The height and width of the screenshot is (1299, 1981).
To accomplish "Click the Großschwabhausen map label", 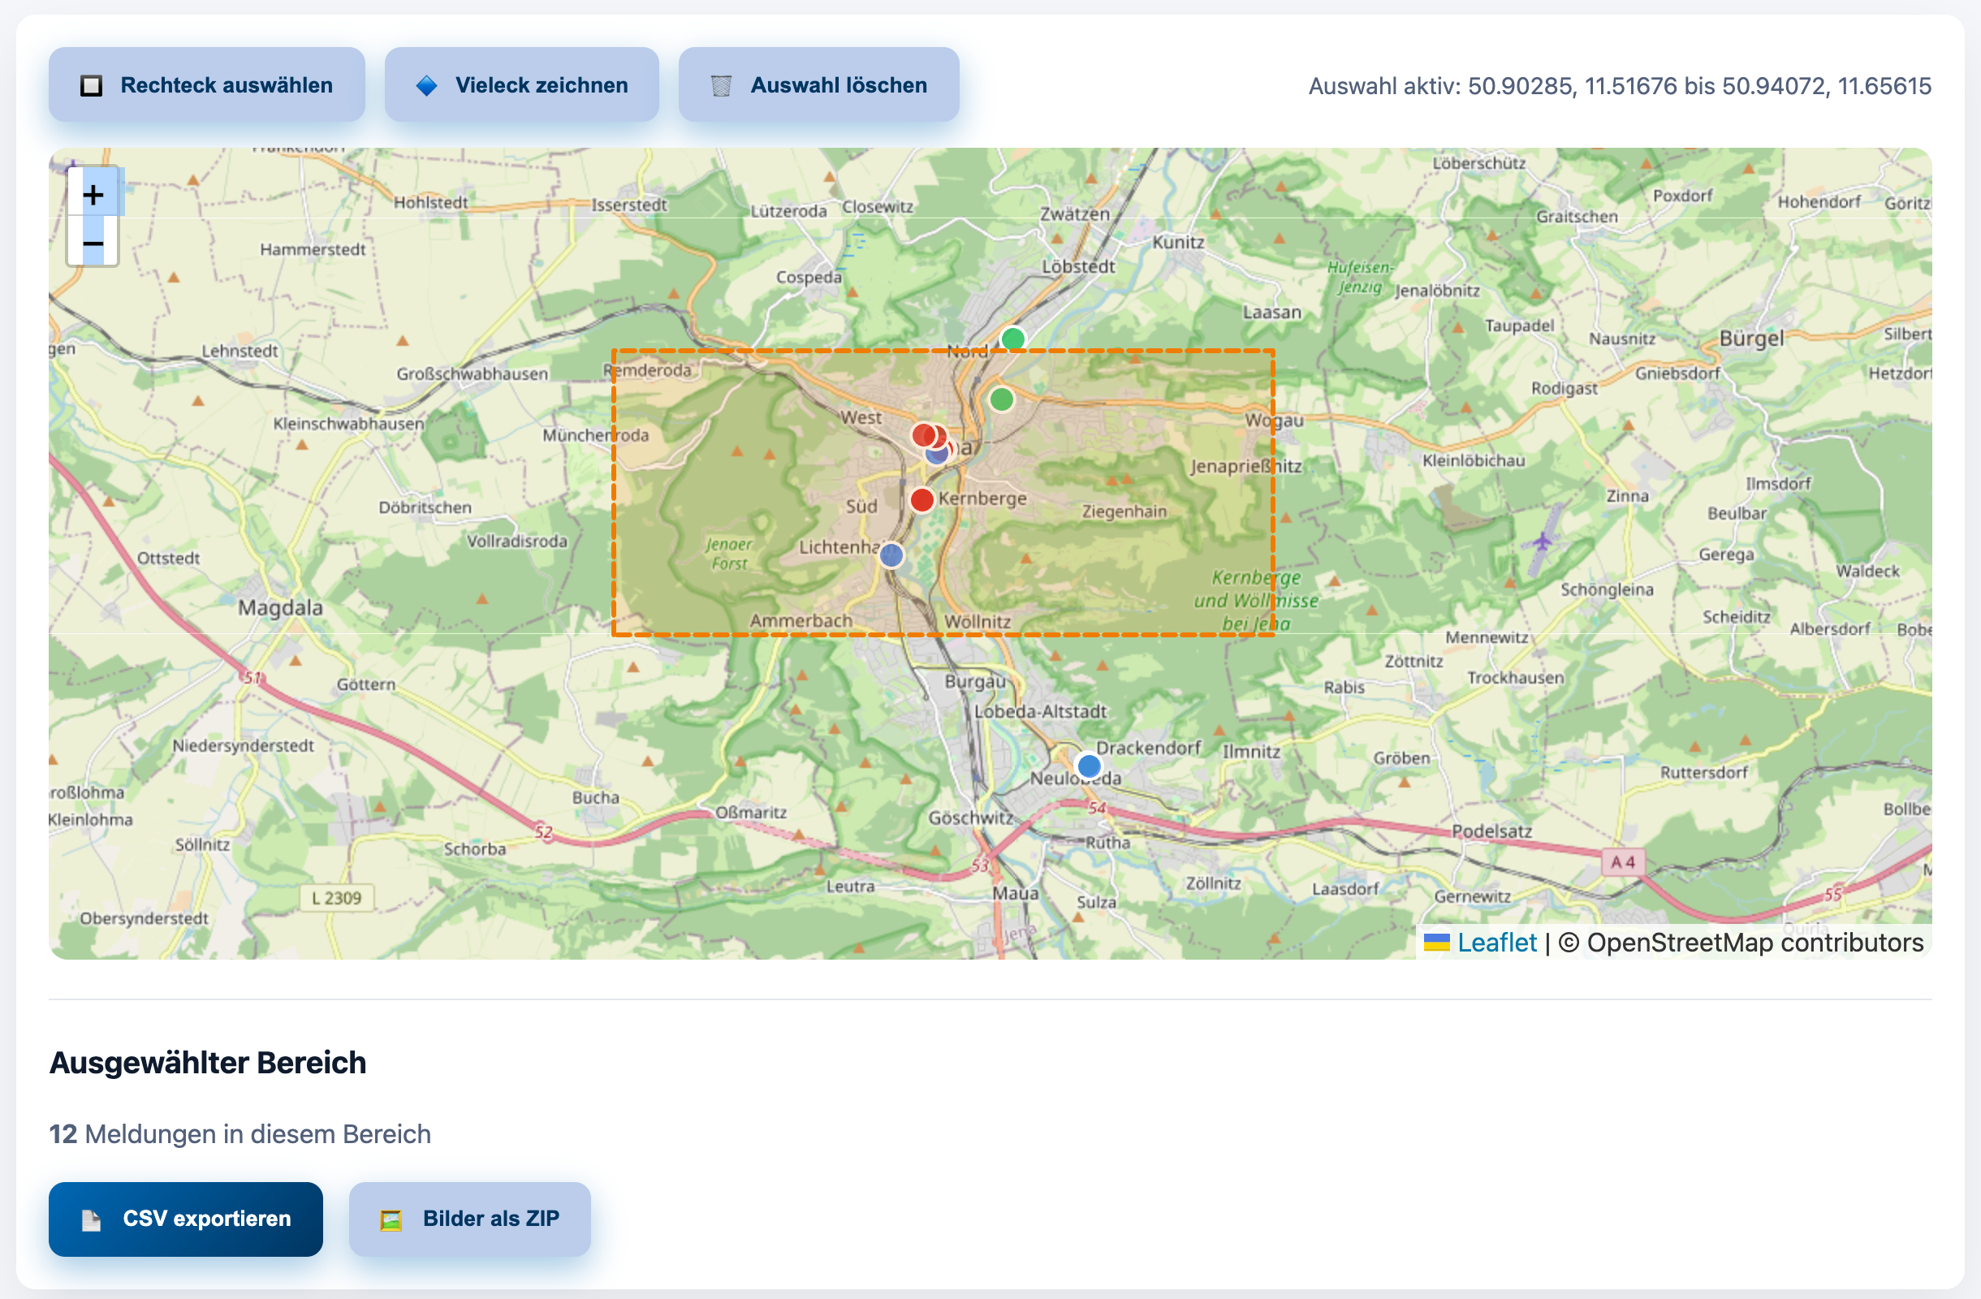I will (472, 373).
